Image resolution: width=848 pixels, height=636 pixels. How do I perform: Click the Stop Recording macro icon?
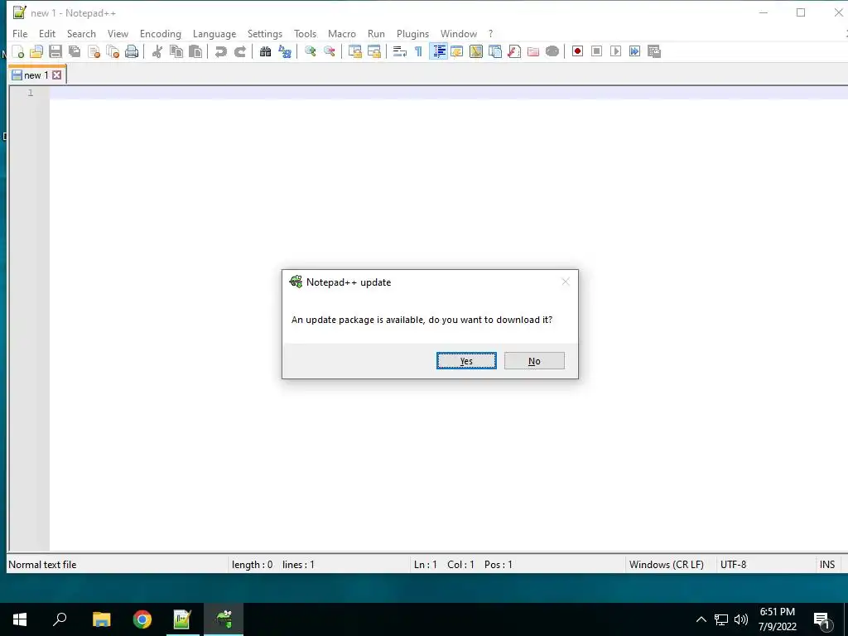click(x=596, y=51)
